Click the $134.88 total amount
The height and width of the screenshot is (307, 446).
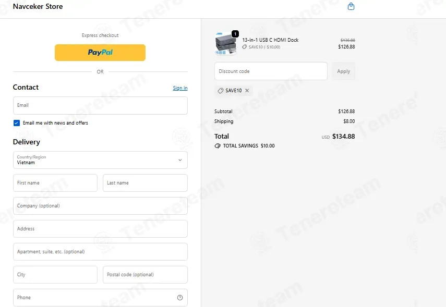344,137
